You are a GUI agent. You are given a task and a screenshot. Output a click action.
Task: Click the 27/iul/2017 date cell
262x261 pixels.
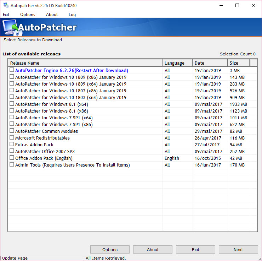(207, 145)
